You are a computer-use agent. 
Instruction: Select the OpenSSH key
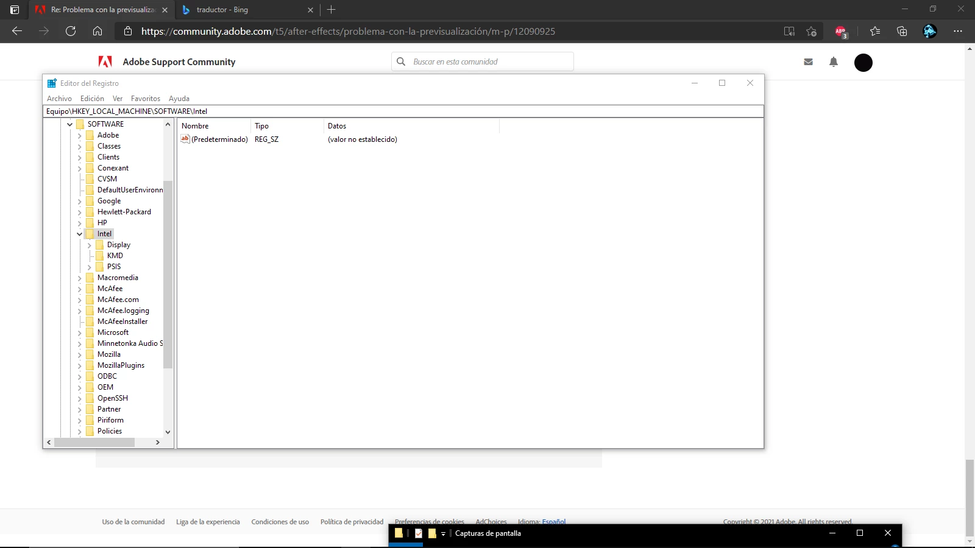pos(113,398)
